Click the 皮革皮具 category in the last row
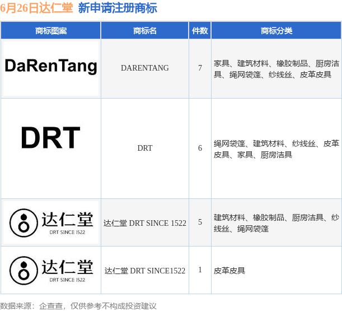Viewport: 342px width, 311px height. click(x=229, y=271)
